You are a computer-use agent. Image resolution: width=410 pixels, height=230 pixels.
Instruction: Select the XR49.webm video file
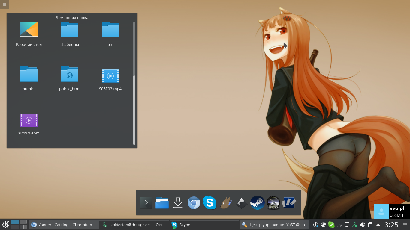tap(29, 124)
